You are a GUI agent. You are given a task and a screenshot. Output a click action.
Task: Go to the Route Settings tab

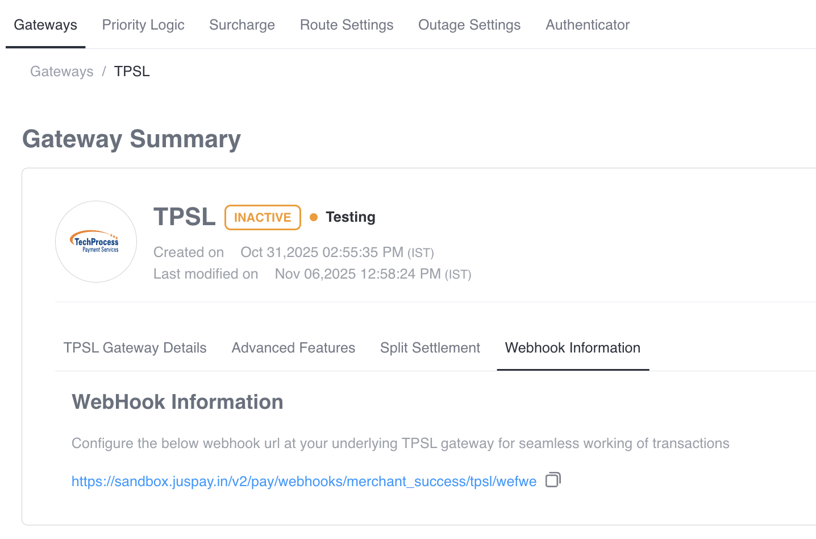click(x=347, y=25)
